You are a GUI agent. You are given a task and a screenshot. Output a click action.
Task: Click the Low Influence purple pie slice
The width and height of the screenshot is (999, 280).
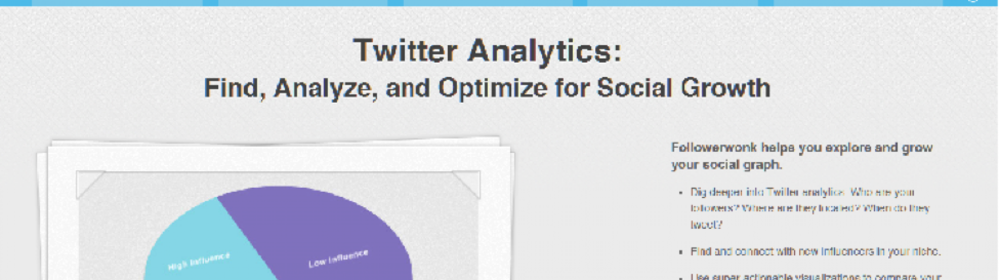coord(327,233)
